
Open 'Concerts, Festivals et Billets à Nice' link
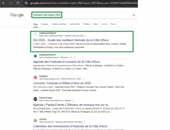62,83
